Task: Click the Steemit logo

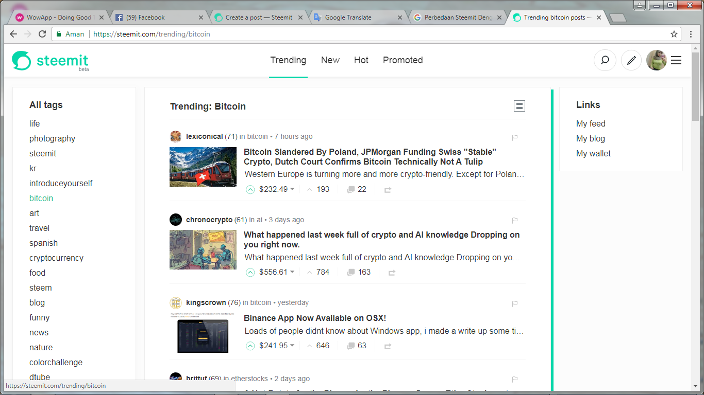Action: (x=51, y=61)
